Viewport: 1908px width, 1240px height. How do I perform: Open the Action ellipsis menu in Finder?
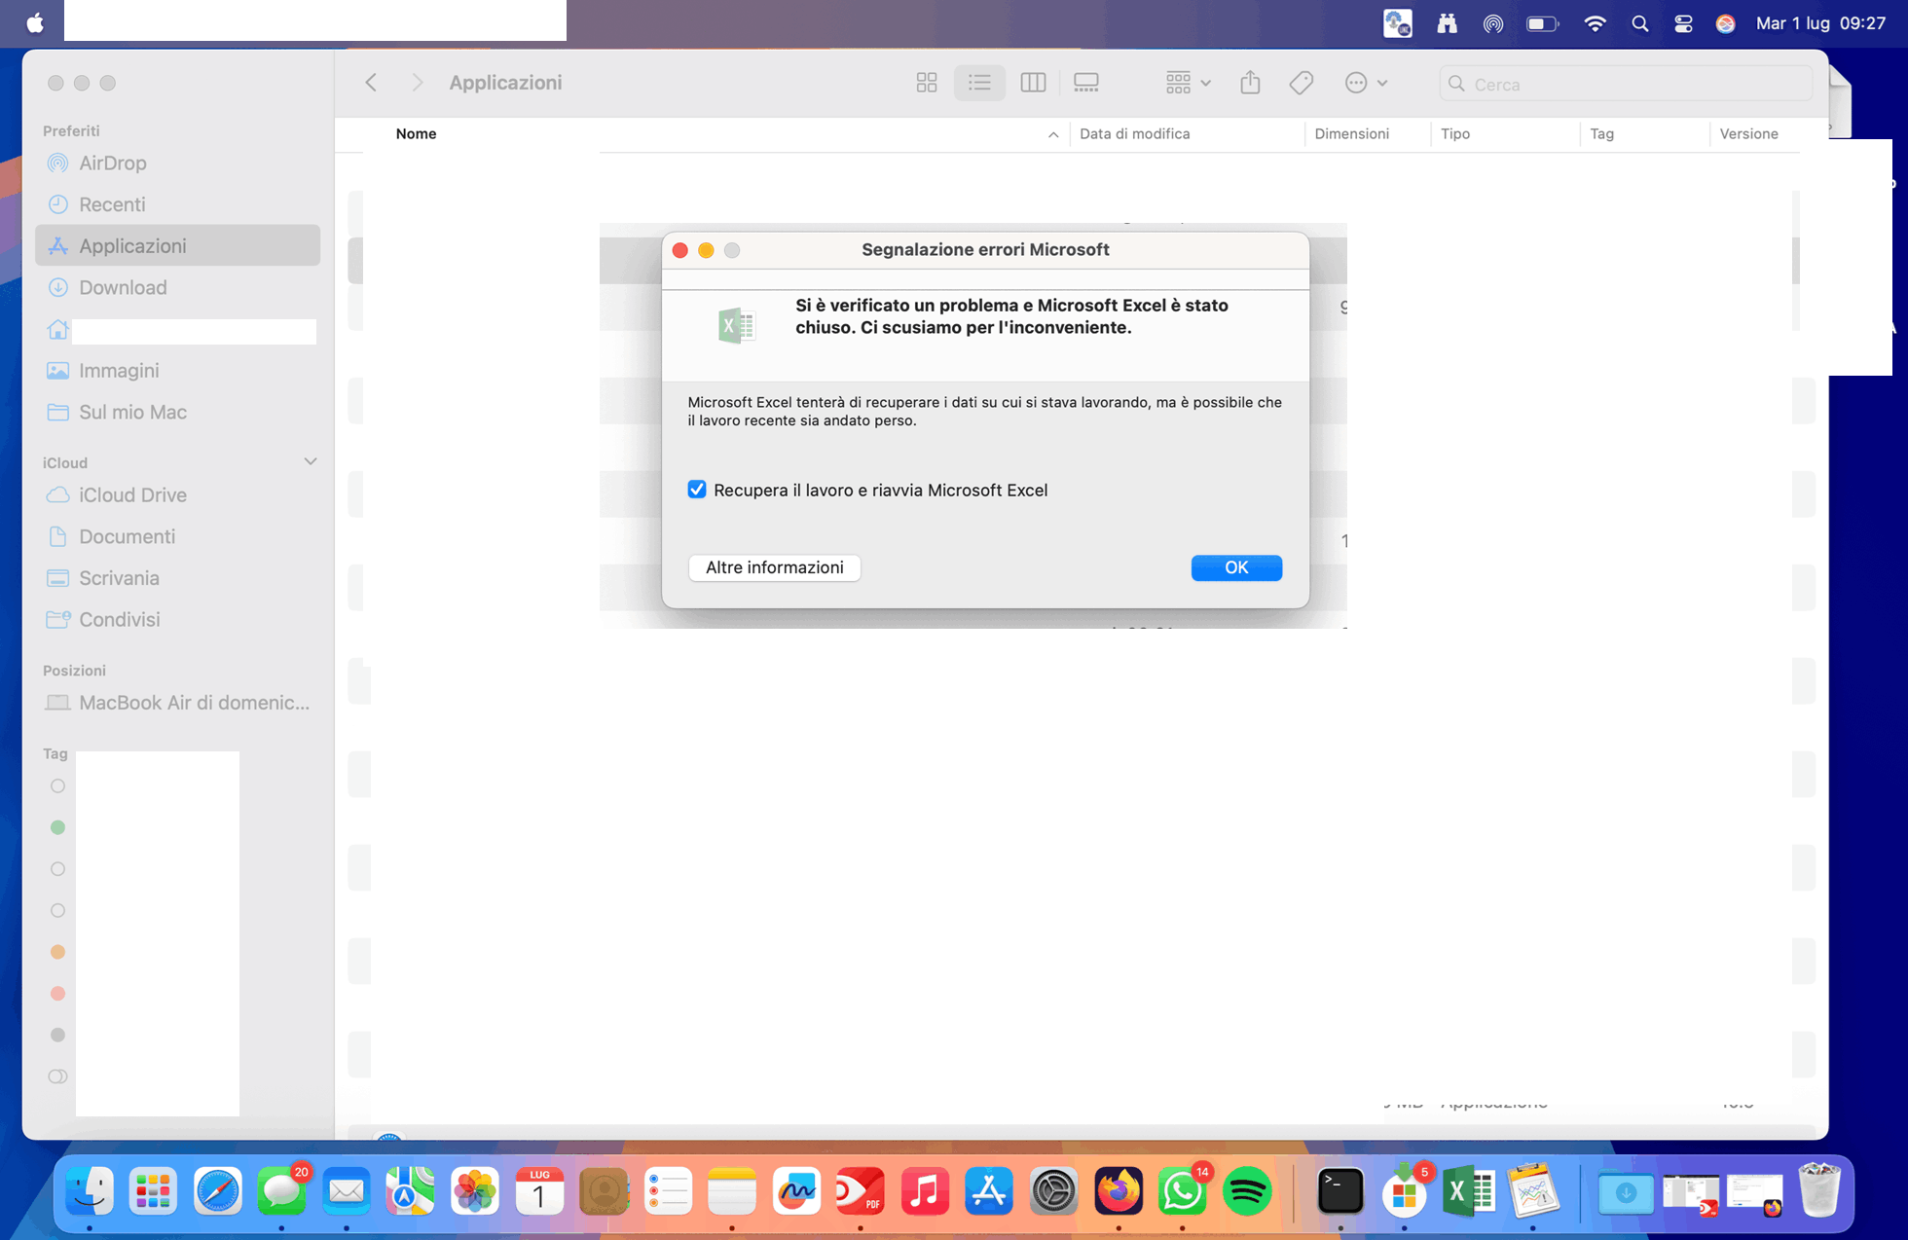[1366, 83]
